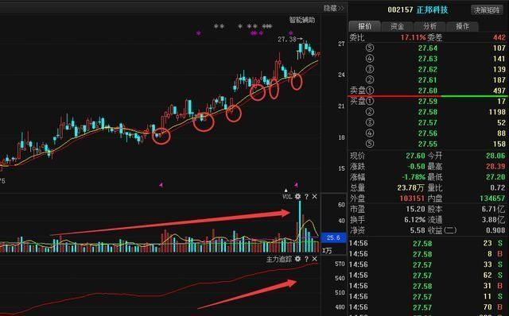This screenshot has height=316, width=509.
Task: Open help for VOL indicator
Action: coord(306,196)
